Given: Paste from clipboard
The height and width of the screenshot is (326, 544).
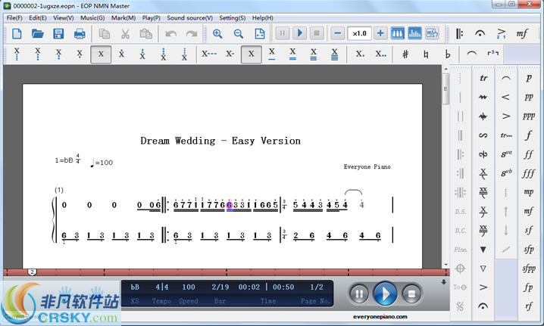Looking at the screenshot, I should 145,33.
